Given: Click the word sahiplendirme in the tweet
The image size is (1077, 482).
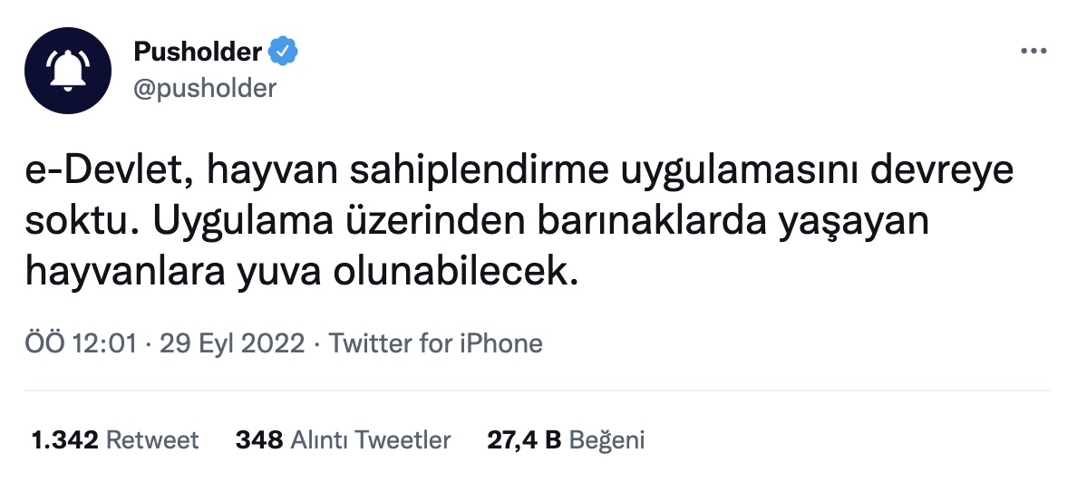Looking at the screenshot, I should (479, 171).
